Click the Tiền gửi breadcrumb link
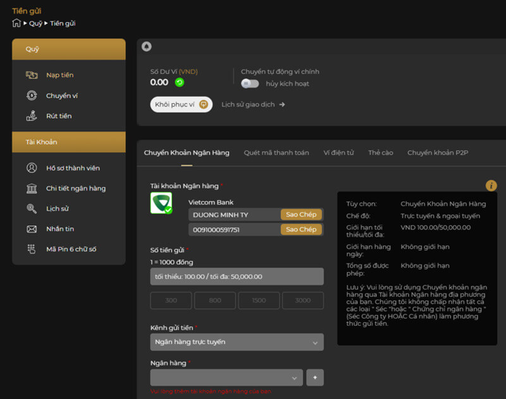This screenshot has width=506, height=399. (x=63, y=23)
